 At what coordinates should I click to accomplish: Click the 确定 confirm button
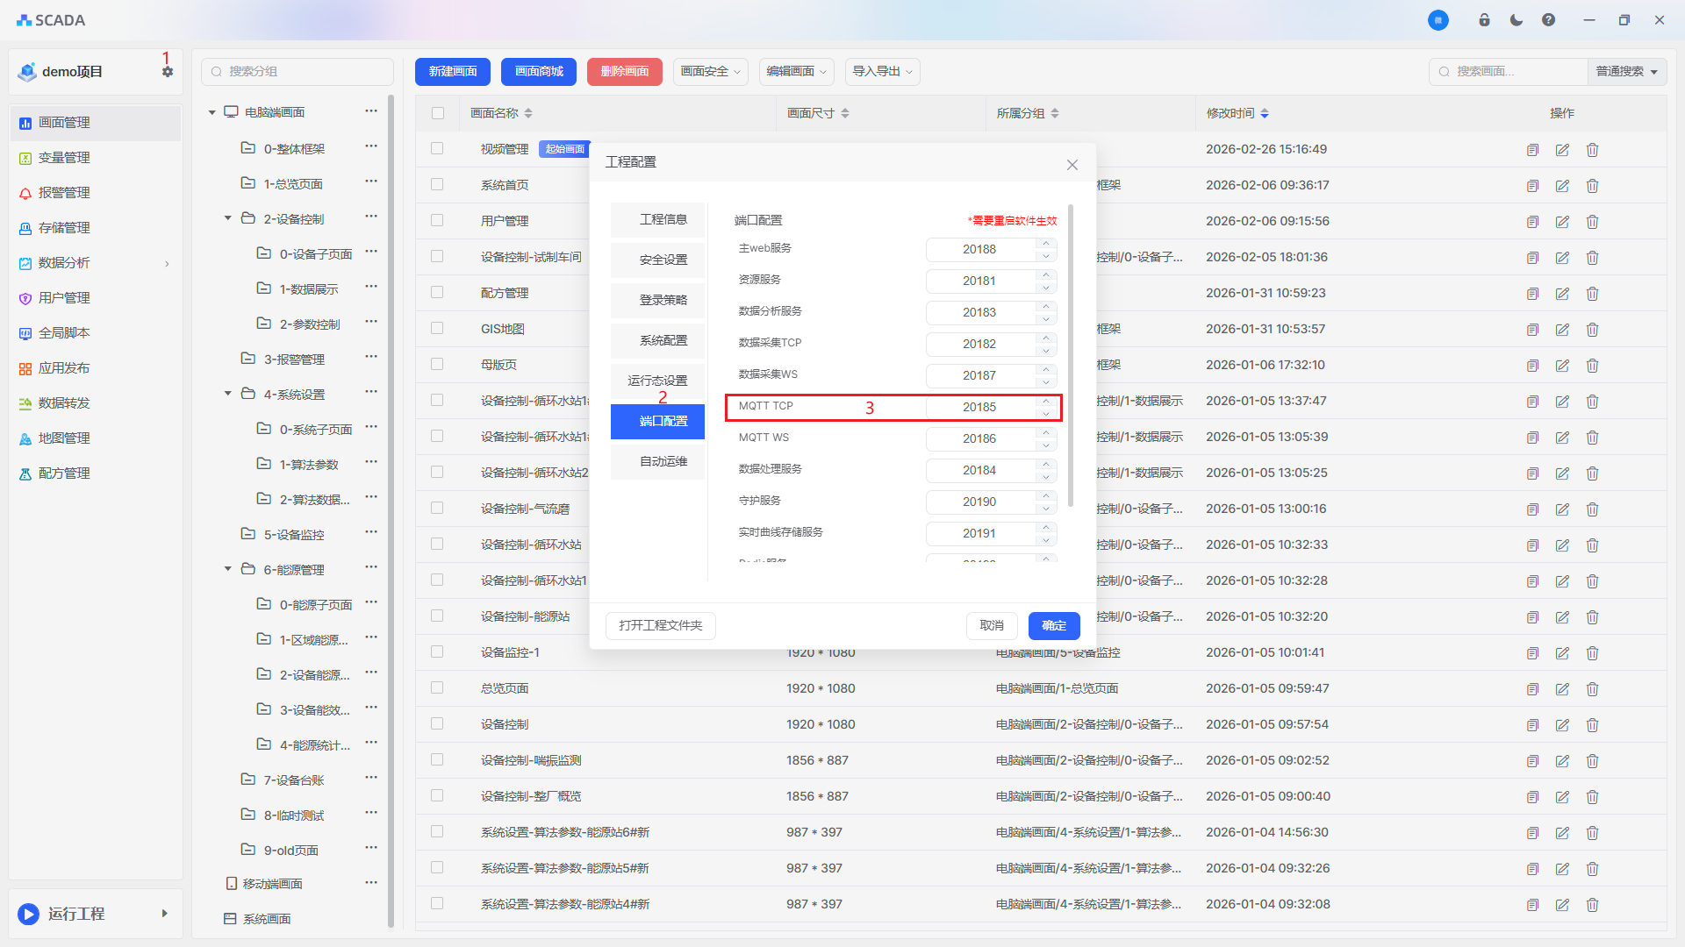(1053, 625)
